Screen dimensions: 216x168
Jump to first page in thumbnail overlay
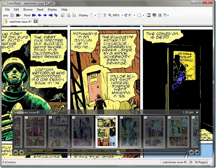[16, 152]
